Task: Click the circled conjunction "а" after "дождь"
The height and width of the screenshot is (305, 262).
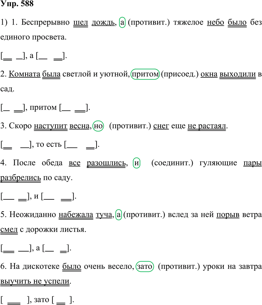Action: [x=122, y=22]
